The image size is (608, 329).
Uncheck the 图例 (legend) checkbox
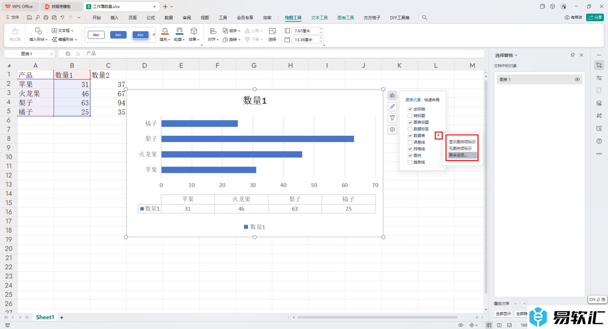tap(410, 156)
